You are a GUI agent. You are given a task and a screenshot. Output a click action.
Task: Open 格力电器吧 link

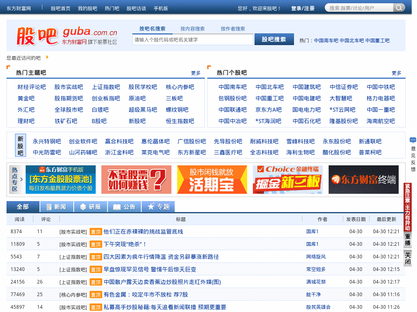(381, 98)
